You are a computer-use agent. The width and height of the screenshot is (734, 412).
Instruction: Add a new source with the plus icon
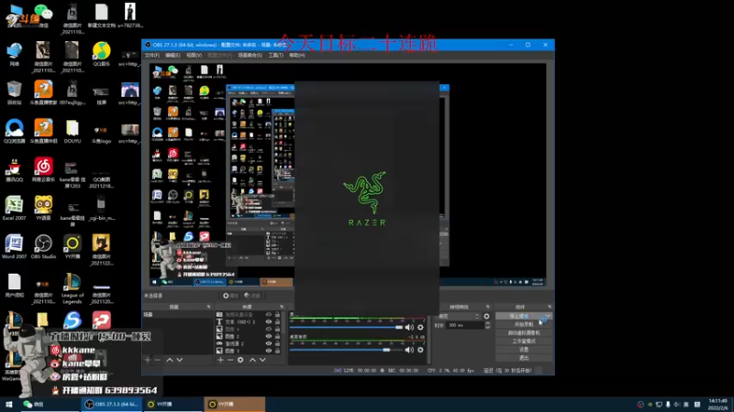coord(220,360)
